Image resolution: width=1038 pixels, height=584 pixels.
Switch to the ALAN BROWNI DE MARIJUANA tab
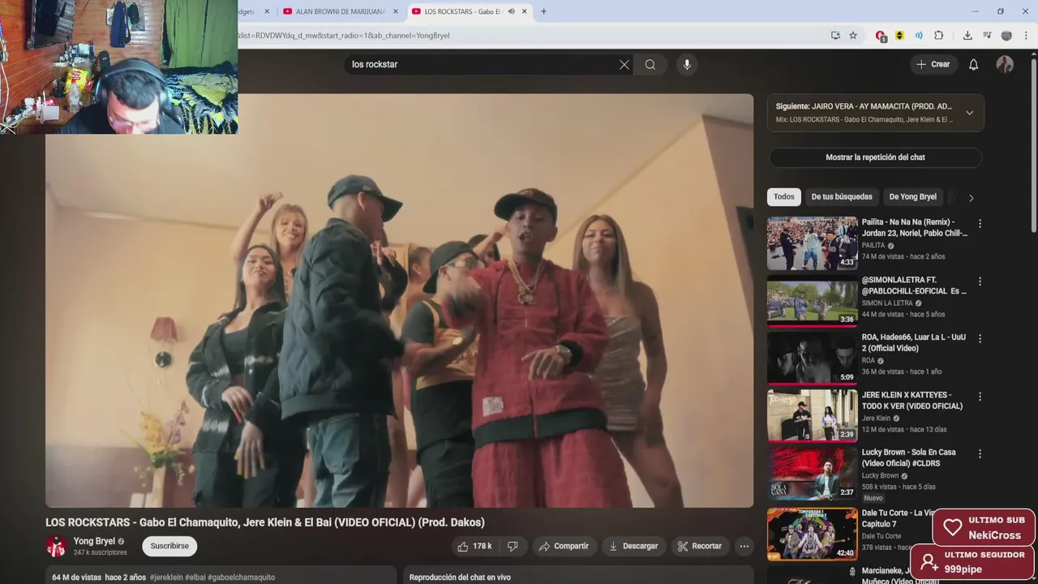click(340, 11)
